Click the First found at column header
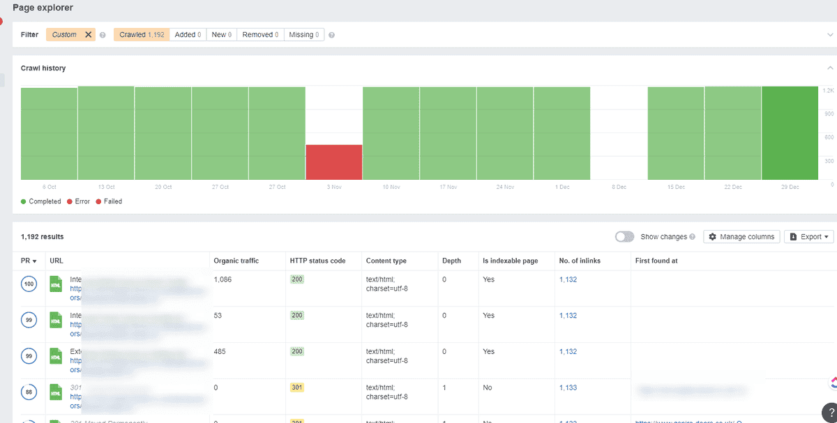Screen dimensions: 837x423 tap(656, 261)
